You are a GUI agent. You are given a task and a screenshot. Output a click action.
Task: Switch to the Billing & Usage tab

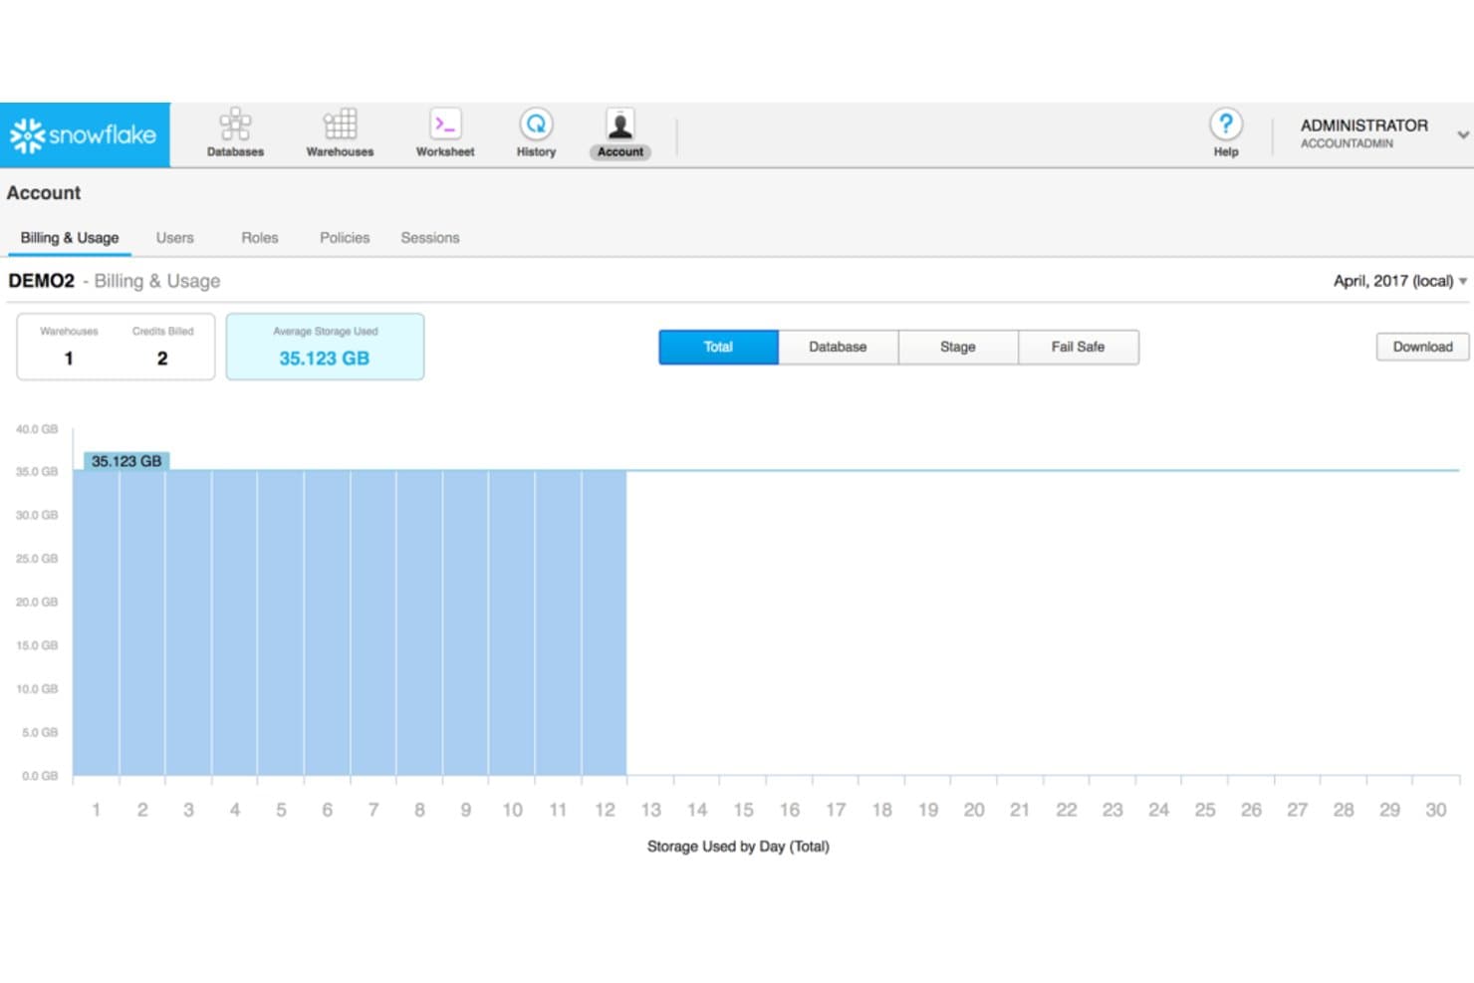coord(70,238)
